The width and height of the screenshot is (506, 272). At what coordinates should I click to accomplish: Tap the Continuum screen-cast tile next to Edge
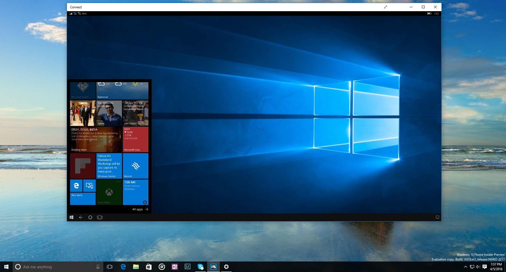point(89,186)
